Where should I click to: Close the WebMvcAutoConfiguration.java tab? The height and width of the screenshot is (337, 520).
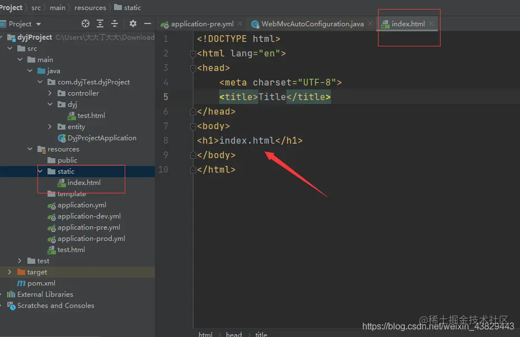(370, 23)
